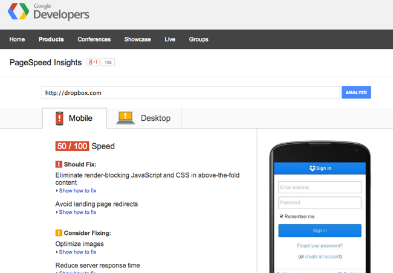The image size is (393, 273).
Task: Open the Products menu item
Action: [x=51, y=39]
